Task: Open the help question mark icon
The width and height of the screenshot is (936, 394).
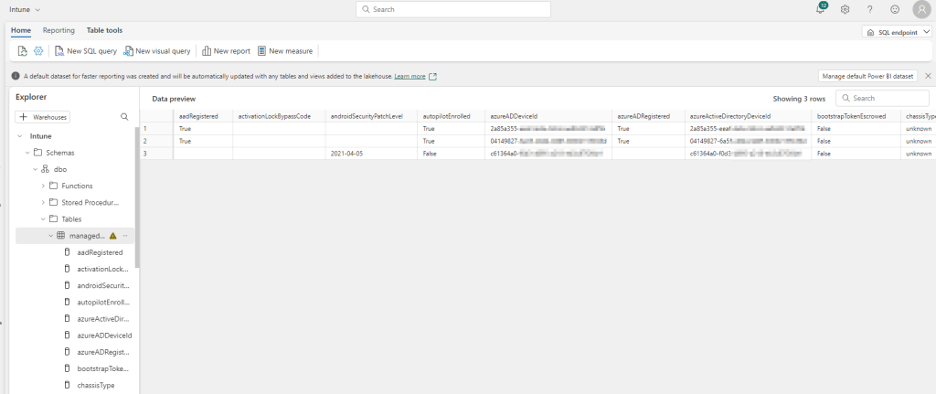Action: pos(869,9)
